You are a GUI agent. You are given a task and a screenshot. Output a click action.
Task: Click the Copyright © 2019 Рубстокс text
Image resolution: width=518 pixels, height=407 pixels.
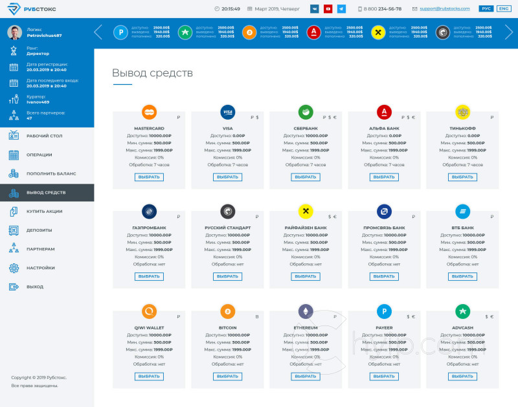[39, 377]
